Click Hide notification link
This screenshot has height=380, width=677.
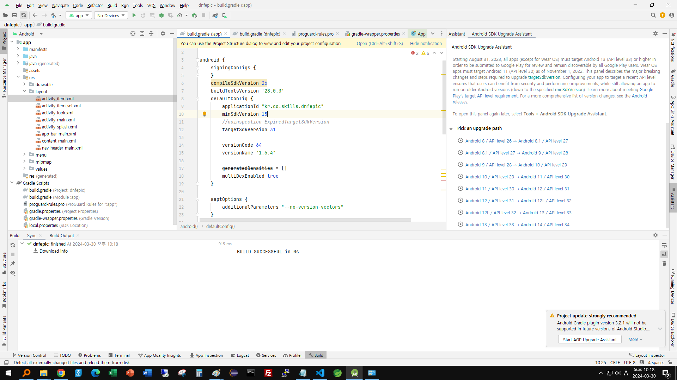(x=426, y=44)
